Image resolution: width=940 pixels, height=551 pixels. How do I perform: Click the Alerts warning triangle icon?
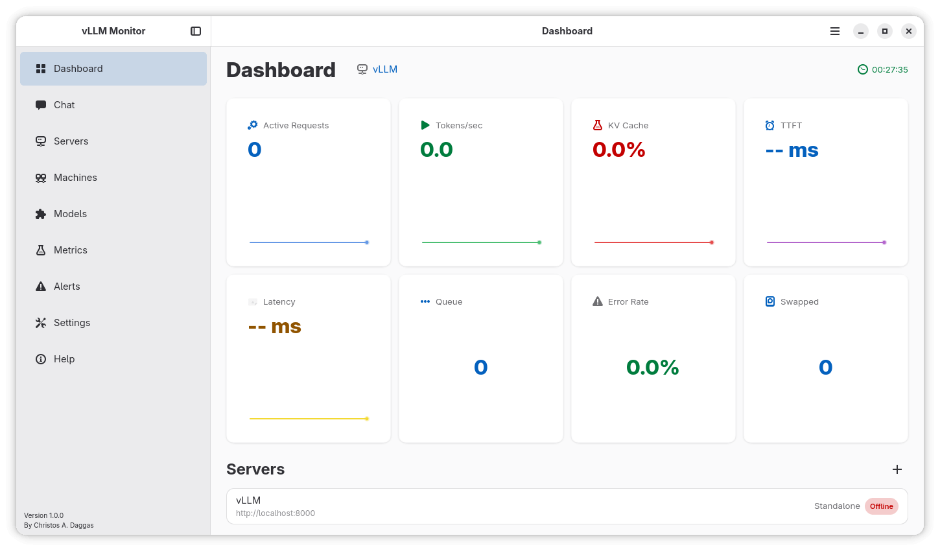[x=41, y=287]
